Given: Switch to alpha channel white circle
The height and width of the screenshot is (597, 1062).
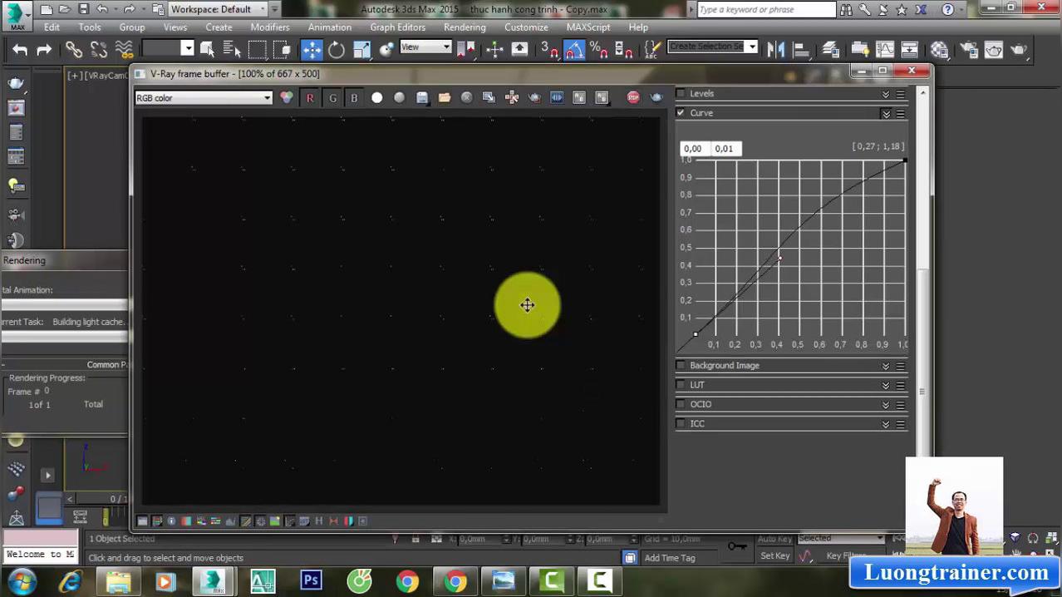Looking at the screenshot, I should tap(376, 98).
